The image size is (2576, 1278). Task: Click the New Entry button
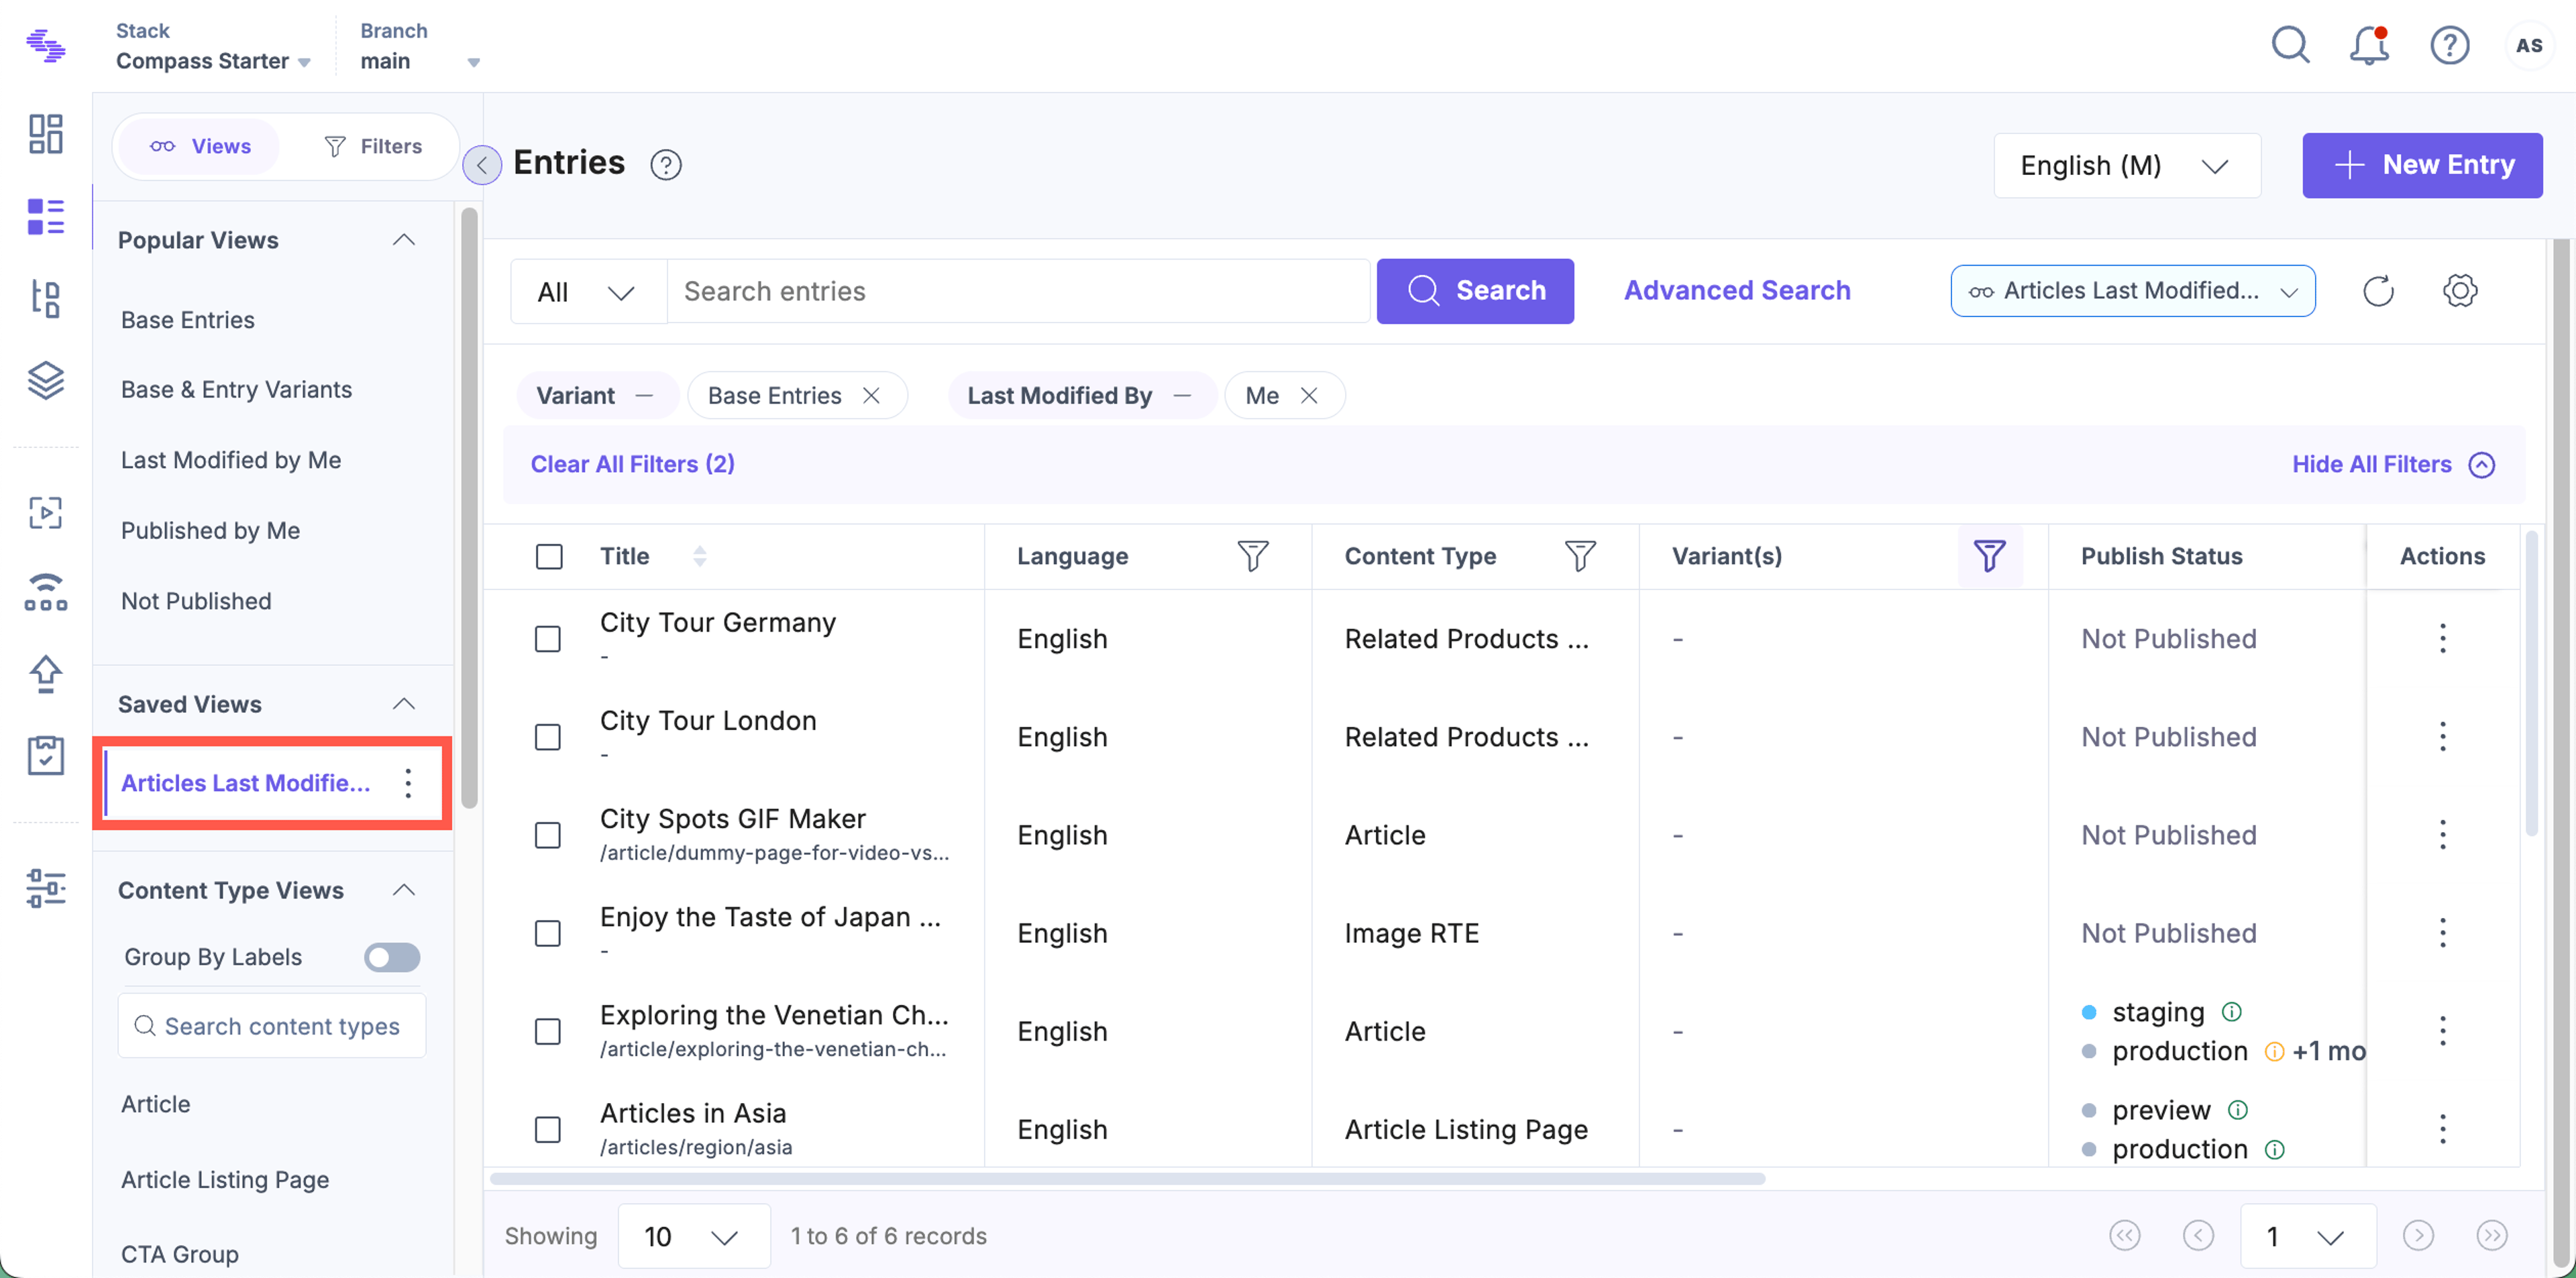pyautogui.click(x=2422, y=165)
